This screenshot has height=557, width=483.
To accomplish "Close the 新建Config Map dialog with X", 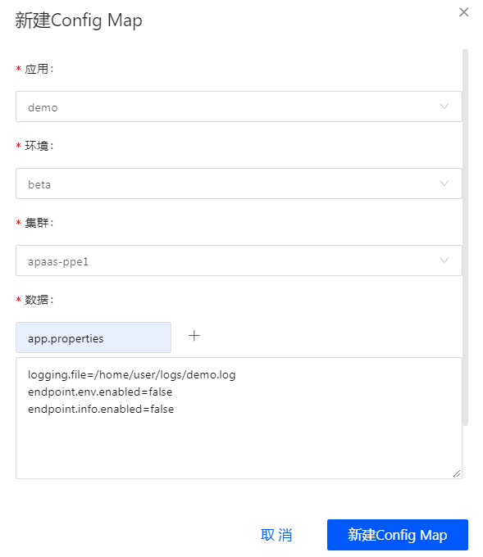I will (463, 12).
